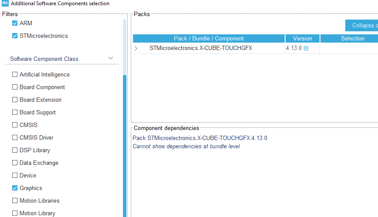
Task: Check the Board Component filter
Action: coord(15,87)
